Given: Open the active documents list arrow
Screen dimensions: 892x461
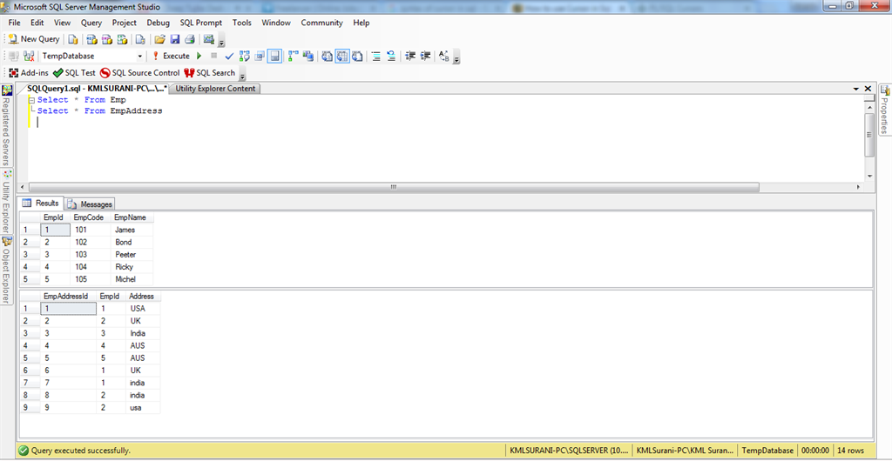Looking at the screenshot, I should 856,89.
